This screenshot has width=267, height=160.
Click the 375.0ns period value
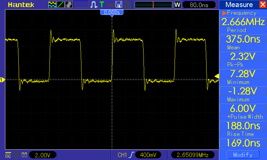pos(243,39)
